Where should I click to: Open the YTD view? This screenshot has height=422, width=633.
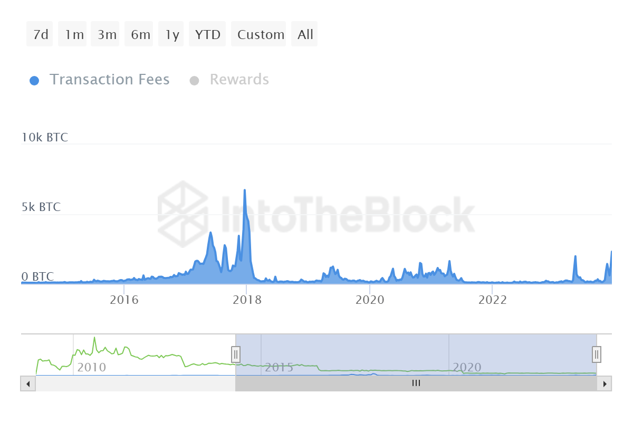point(207,34)
